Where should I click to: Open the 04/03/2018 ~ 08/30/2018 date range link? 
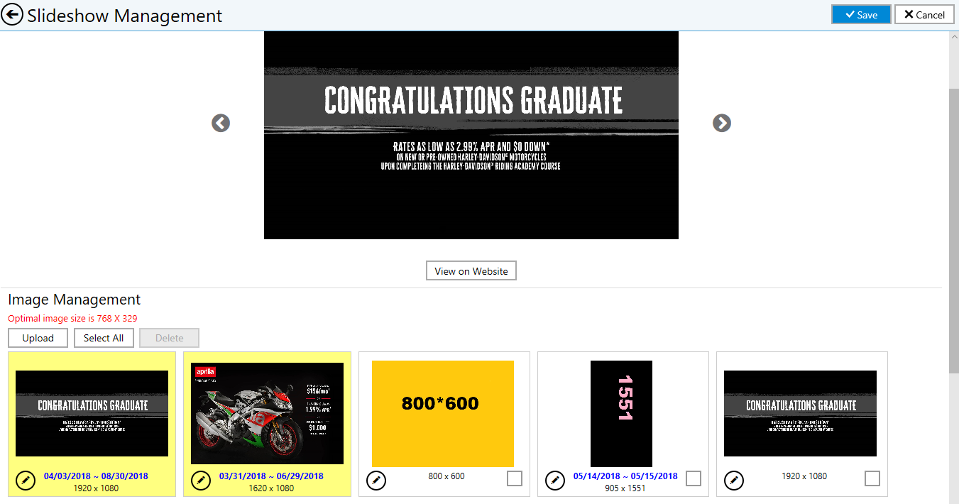96,476
